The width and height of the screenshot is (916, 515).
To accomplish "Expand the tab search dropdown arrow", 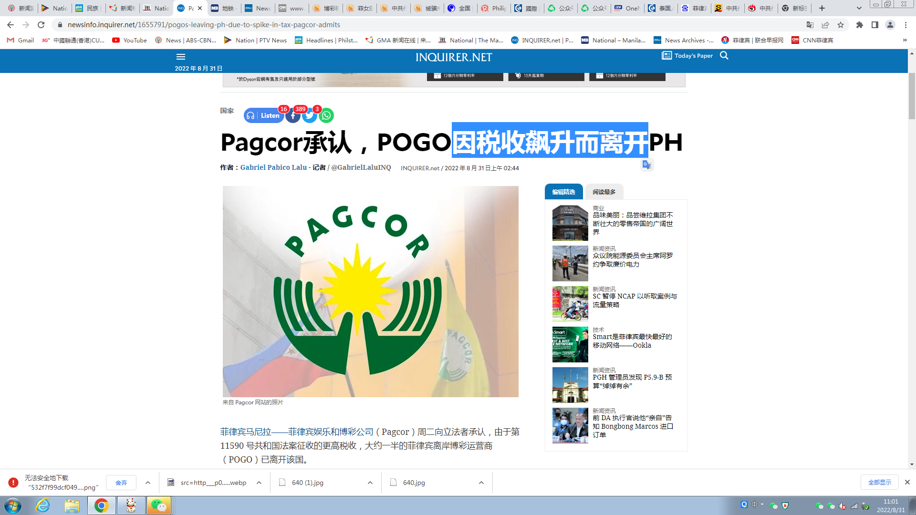I will pyautogui.click(x=859, y=8).
